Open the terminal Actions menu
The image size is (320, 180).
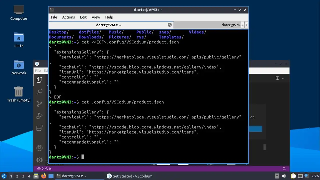(68, 17)
